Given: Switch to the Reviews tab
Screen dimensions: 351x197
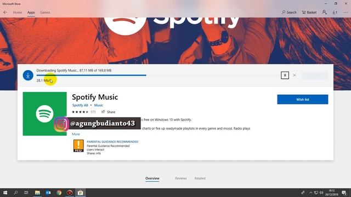Looking at the screenshot, I should coord(180,178).
